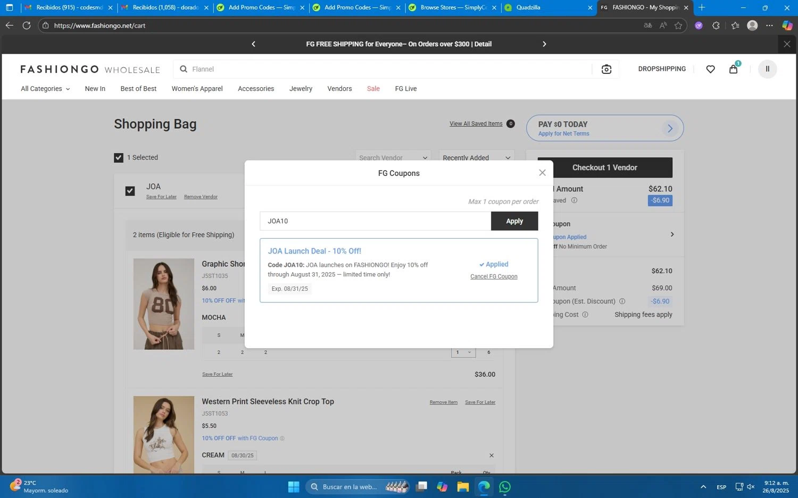The height and width of the screenshot is (498, 798).
Task: Show next announcement banner
Action: pos(544,44)
